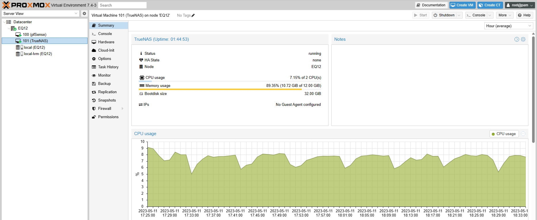Collapse the Notes panel arrow icon
Image resolution: width=537 pixels, height=220 pixels.
pyautogui.click(x=517, y=39)
